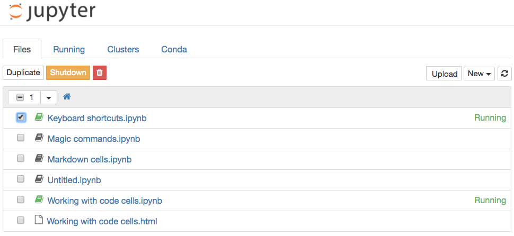This screenshot has height=236, width=514.
Task: Click green notebook icon beside Keyboard shortcuts
Action: tap(38, 117)
